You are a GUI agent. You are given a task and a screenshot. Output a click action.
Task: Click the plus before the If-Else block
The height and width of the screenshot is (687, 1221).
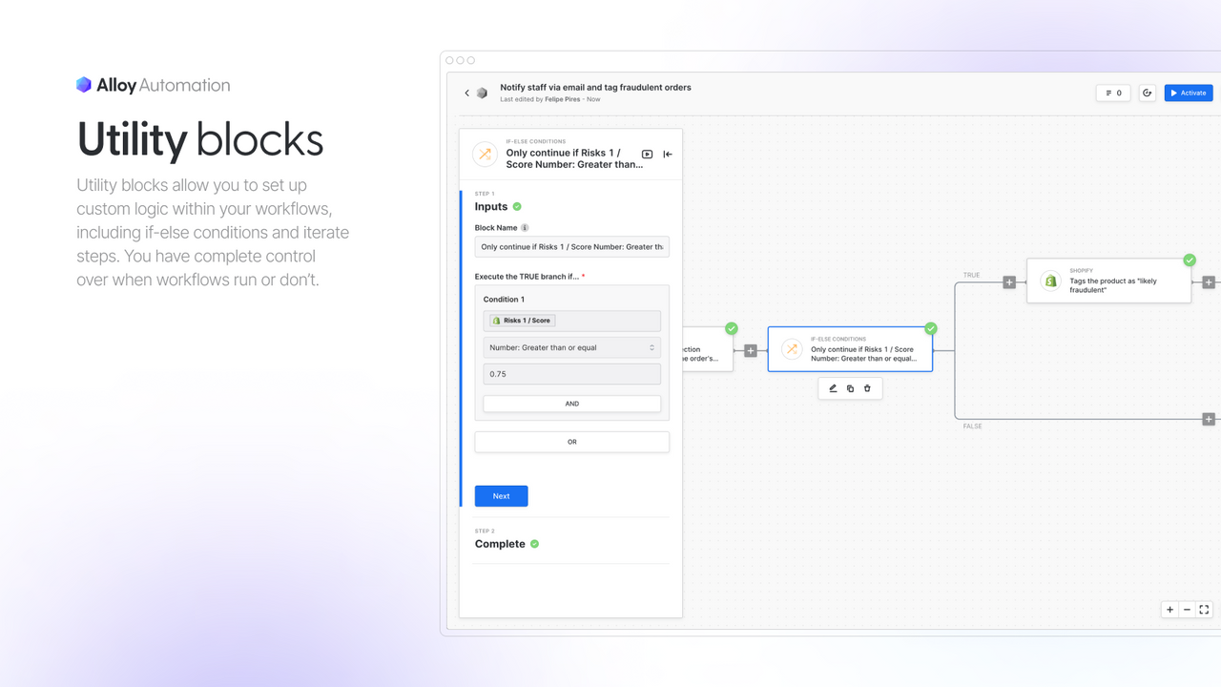pyautogui.click(x=751, y=351)
